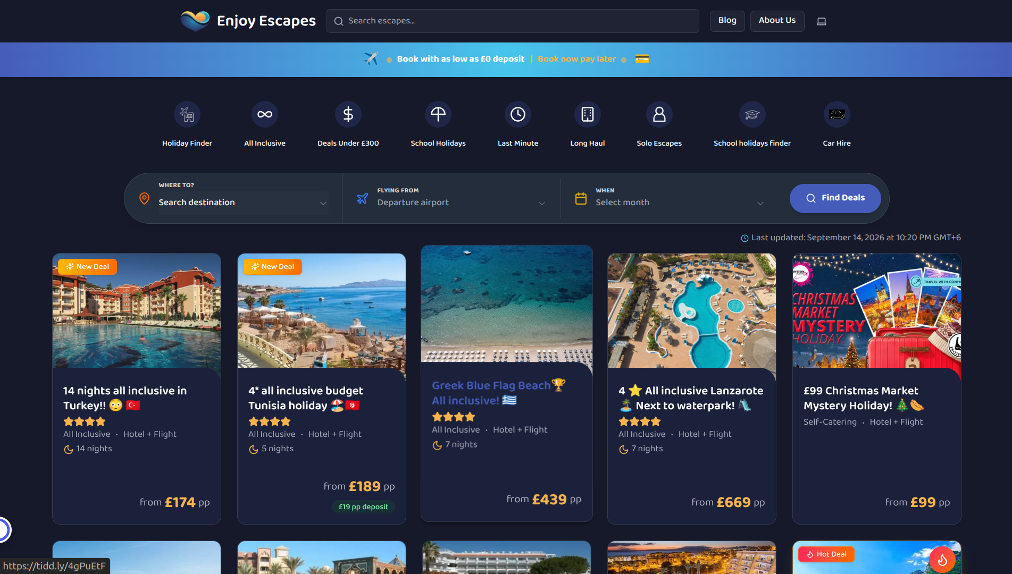Image resolution: width=1012 pixels, height=574 pixels.
Task: Click the Find Deals button
Action: click(x=835, y=198)
